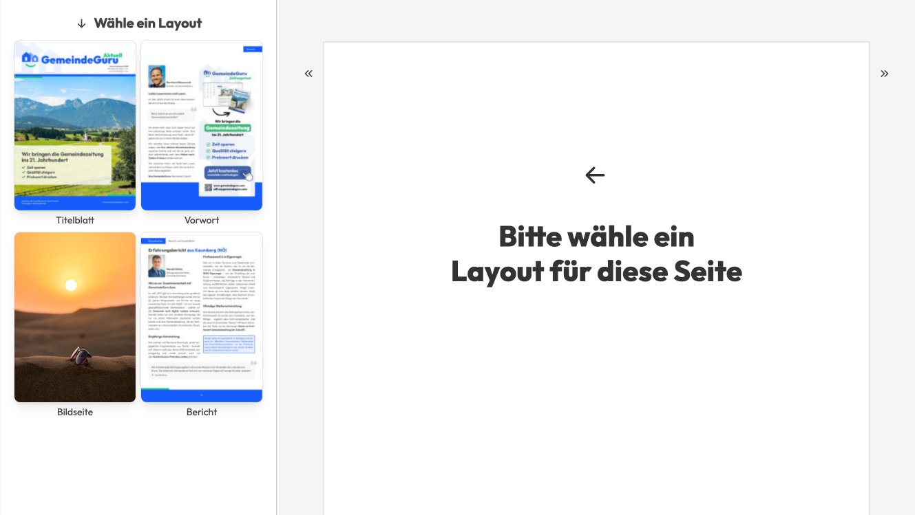Click the 'Vorwort' label
This screenshot has height=515, width=915.
coord(202,220)
